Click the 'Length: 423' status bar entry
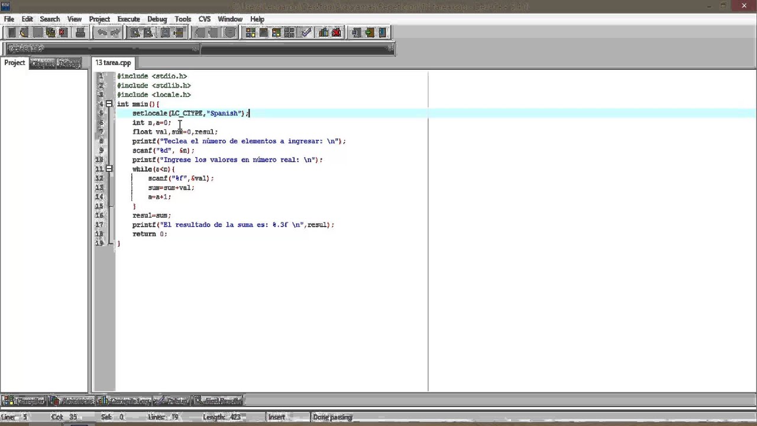 point(222,417)
